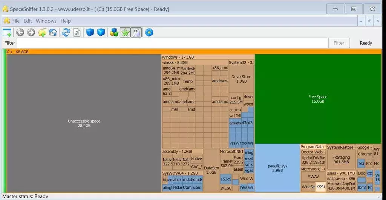Apply file classes style with colored cubes

click(x=114, y=32)
